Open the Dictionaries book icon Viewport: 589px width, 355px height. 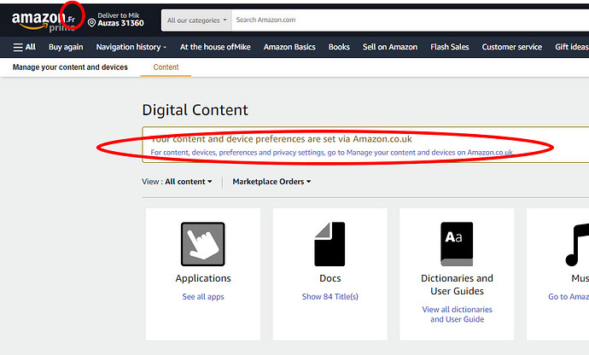pos(457,244)
